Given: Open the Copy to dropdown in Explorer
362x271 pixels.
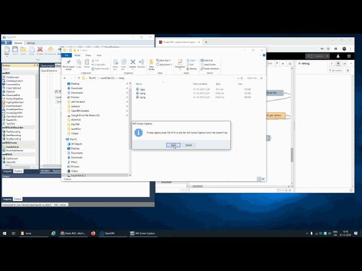Looking at the screenshot, I should coord(123,65).
